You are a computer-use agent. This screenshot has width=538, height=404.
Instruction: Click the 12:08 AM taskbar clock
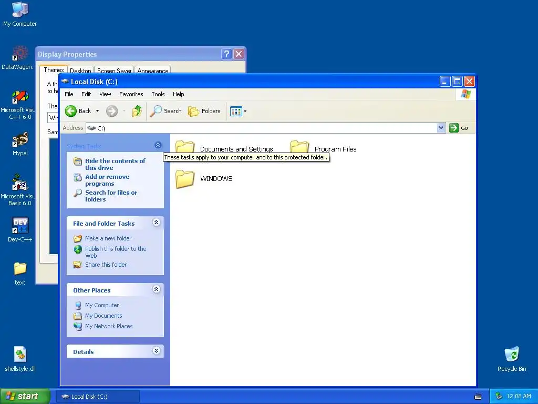pos(519,397)
